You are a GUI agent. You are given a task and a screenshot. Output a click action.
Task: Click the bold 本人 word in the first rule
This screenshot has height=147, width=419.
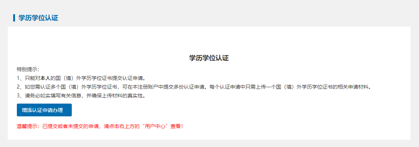(45, 78)
